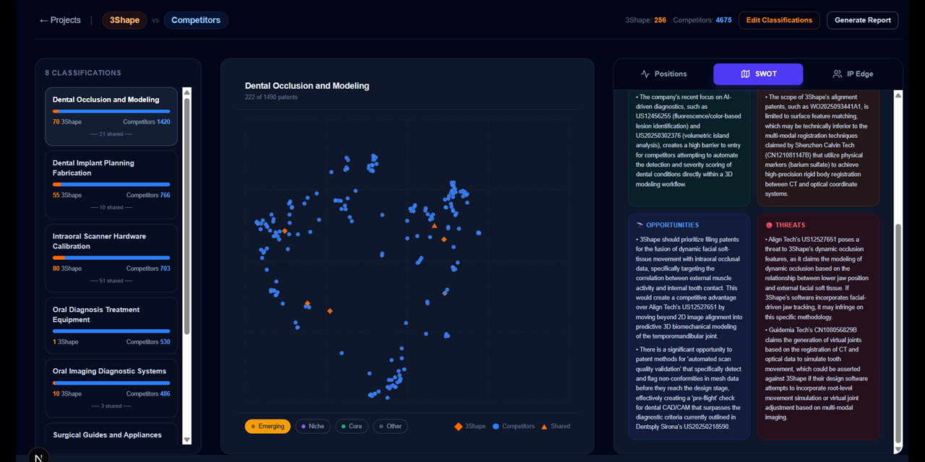Click the Generate Report button
Image resolution: width=925 pixels, height=462 pixels.
click(862, 20)
